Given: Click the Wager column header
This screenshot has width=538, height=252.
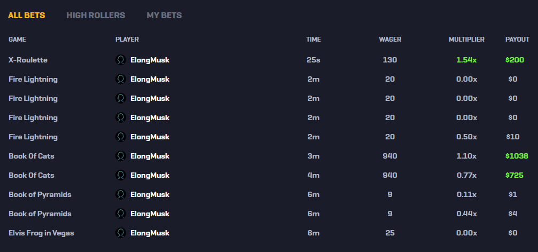Looking at the screenshot, I should click(x=390, y=40).
